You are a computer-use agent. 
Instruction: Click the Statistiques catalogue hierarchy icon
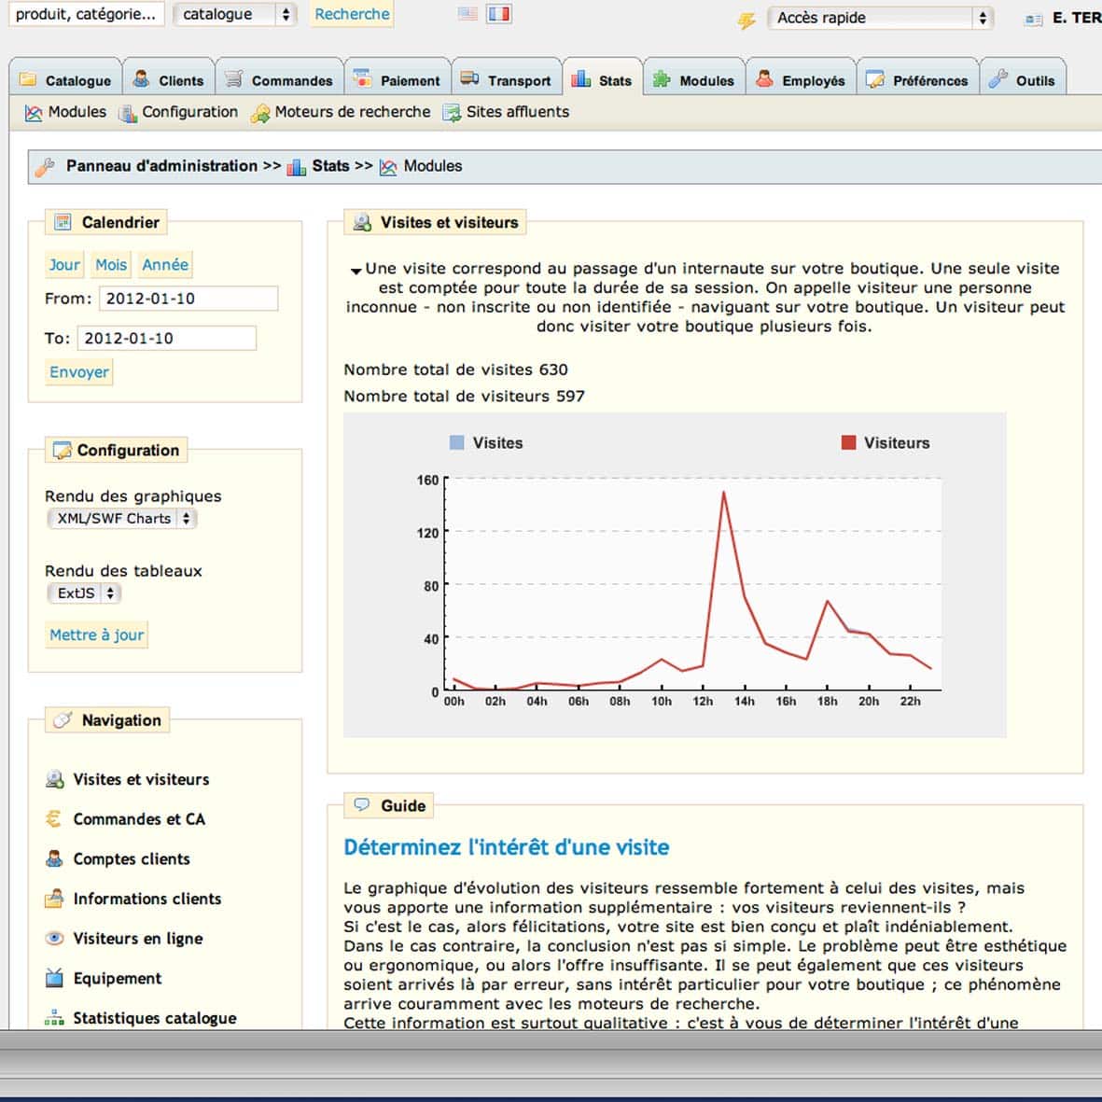coord(54,1018)
